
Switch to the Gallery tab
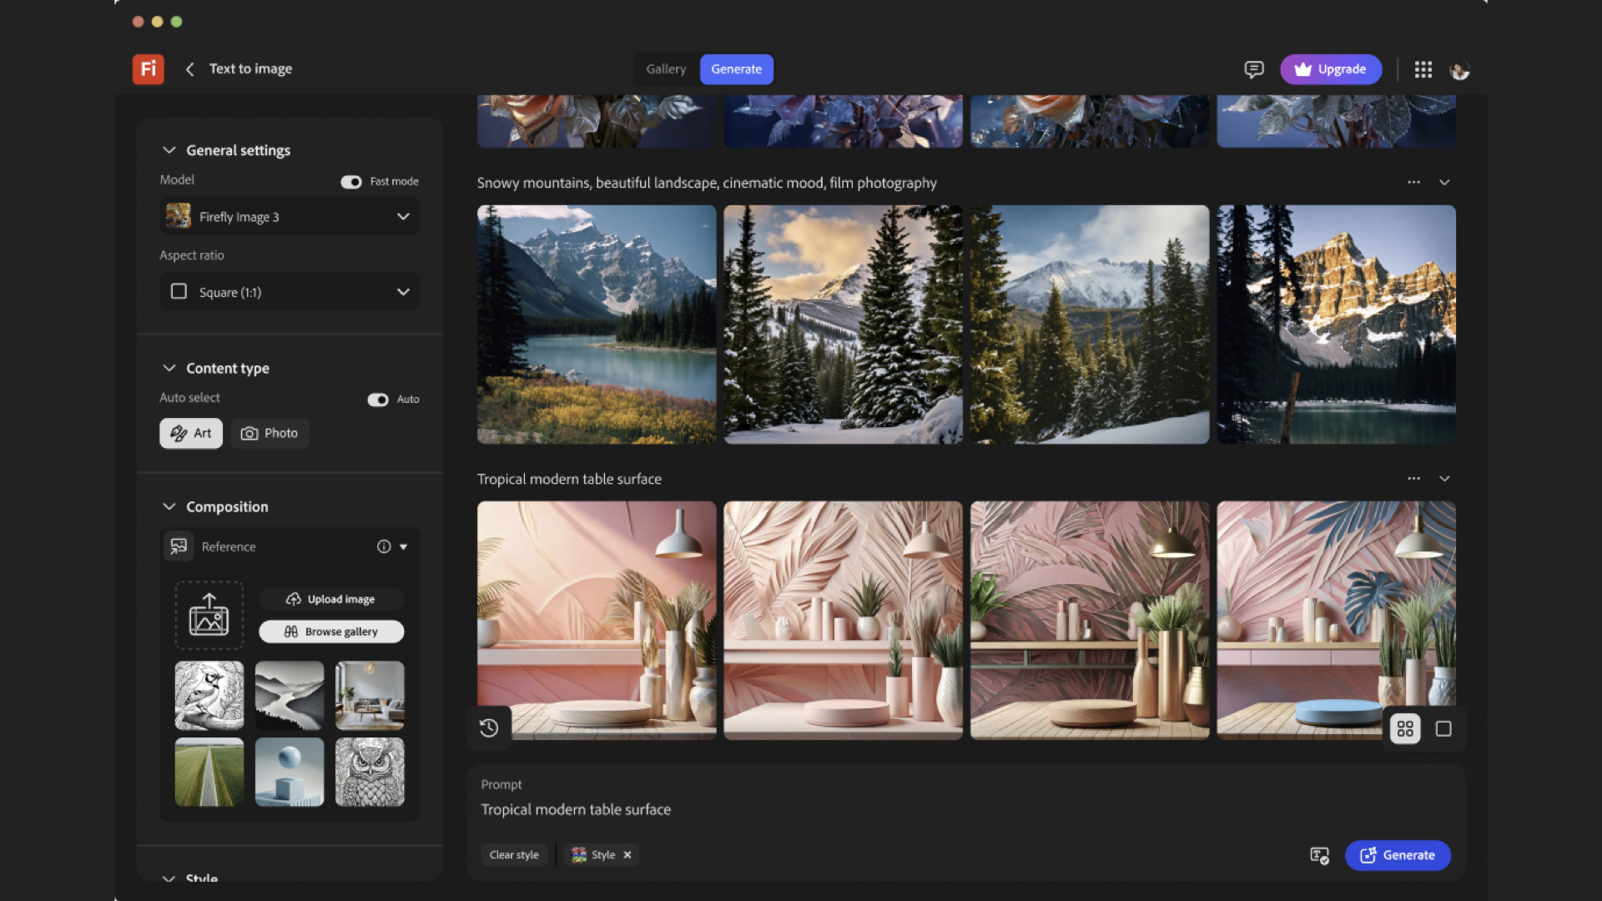[x=666, y=69]
